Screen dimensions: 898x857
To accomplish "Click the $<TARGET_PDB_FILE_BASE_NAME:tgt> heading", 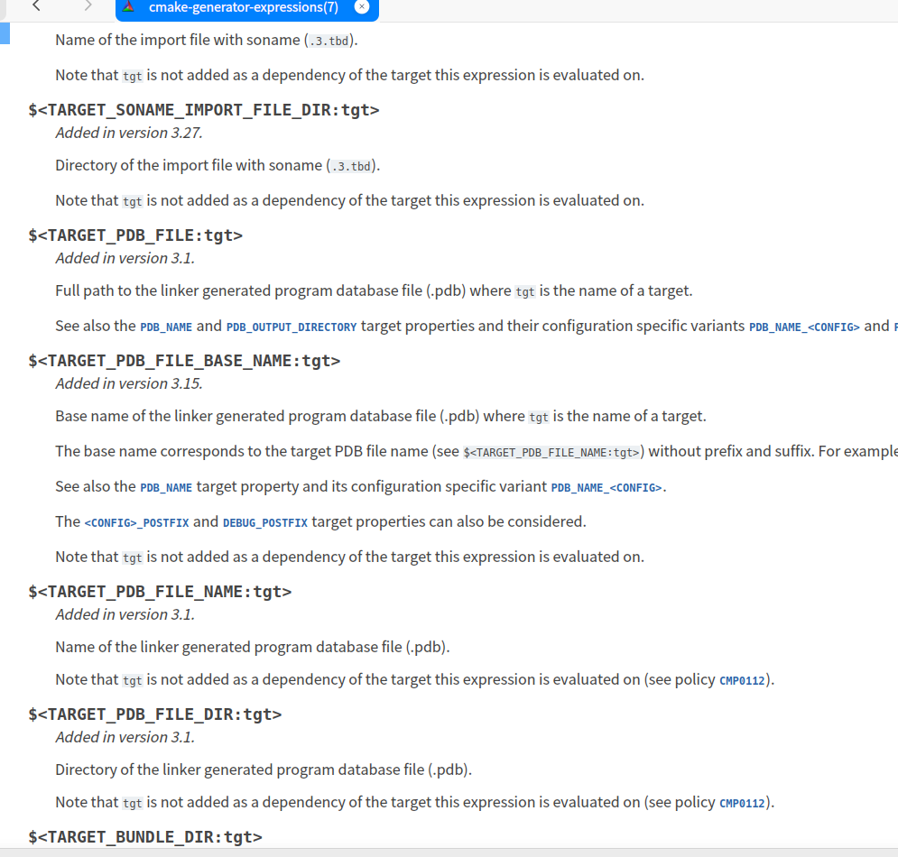I will [184, 361].
